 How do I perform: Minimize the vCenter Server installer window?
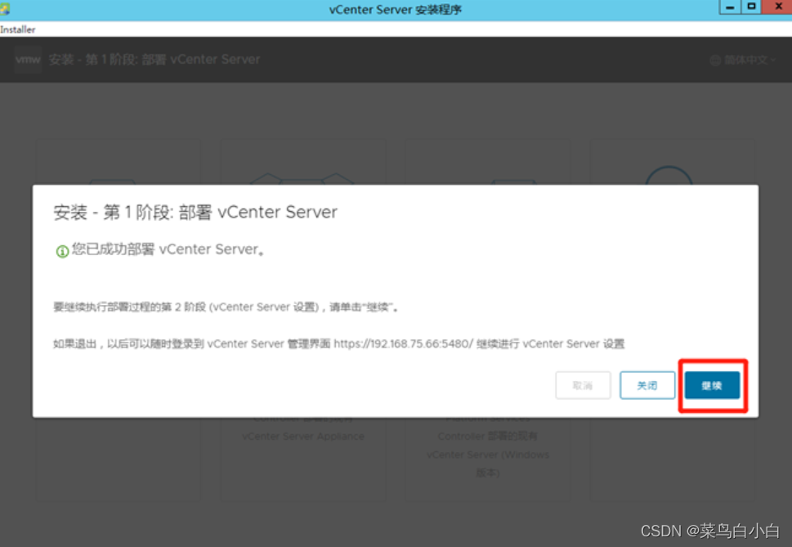[730, 7]
